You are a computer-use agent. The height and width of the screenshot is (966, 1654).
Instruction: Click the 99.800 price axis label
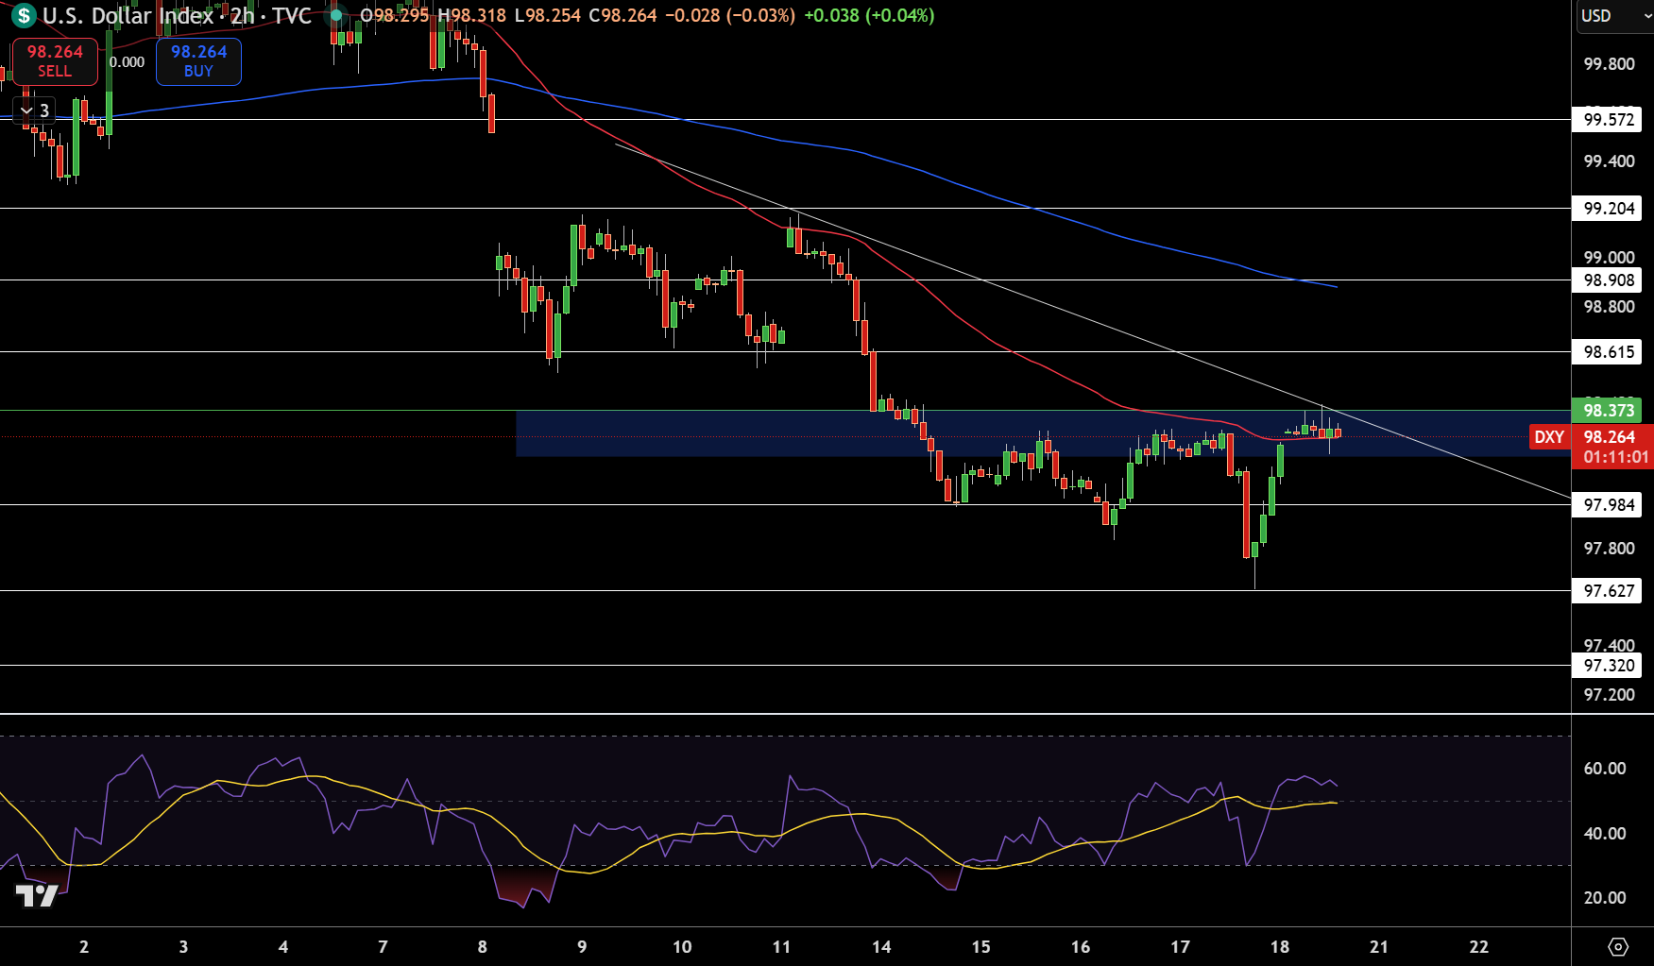(x=1609, y=64)
